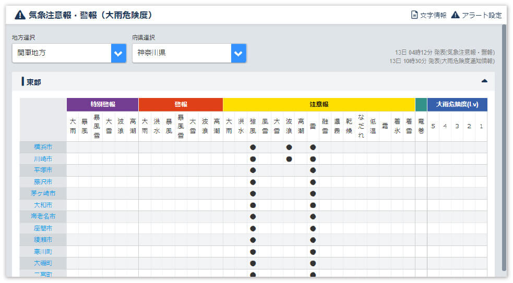Select the red 警報 header tab
Viewport: 513px width, 283px height.
pos(181,104)
